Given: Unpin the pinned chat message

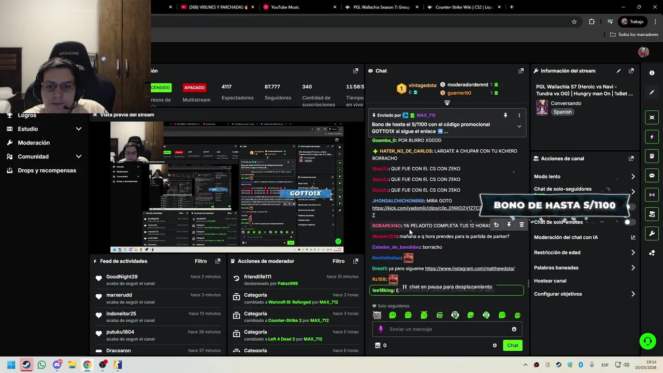Looking at the screenshot, I should (506, 116).
